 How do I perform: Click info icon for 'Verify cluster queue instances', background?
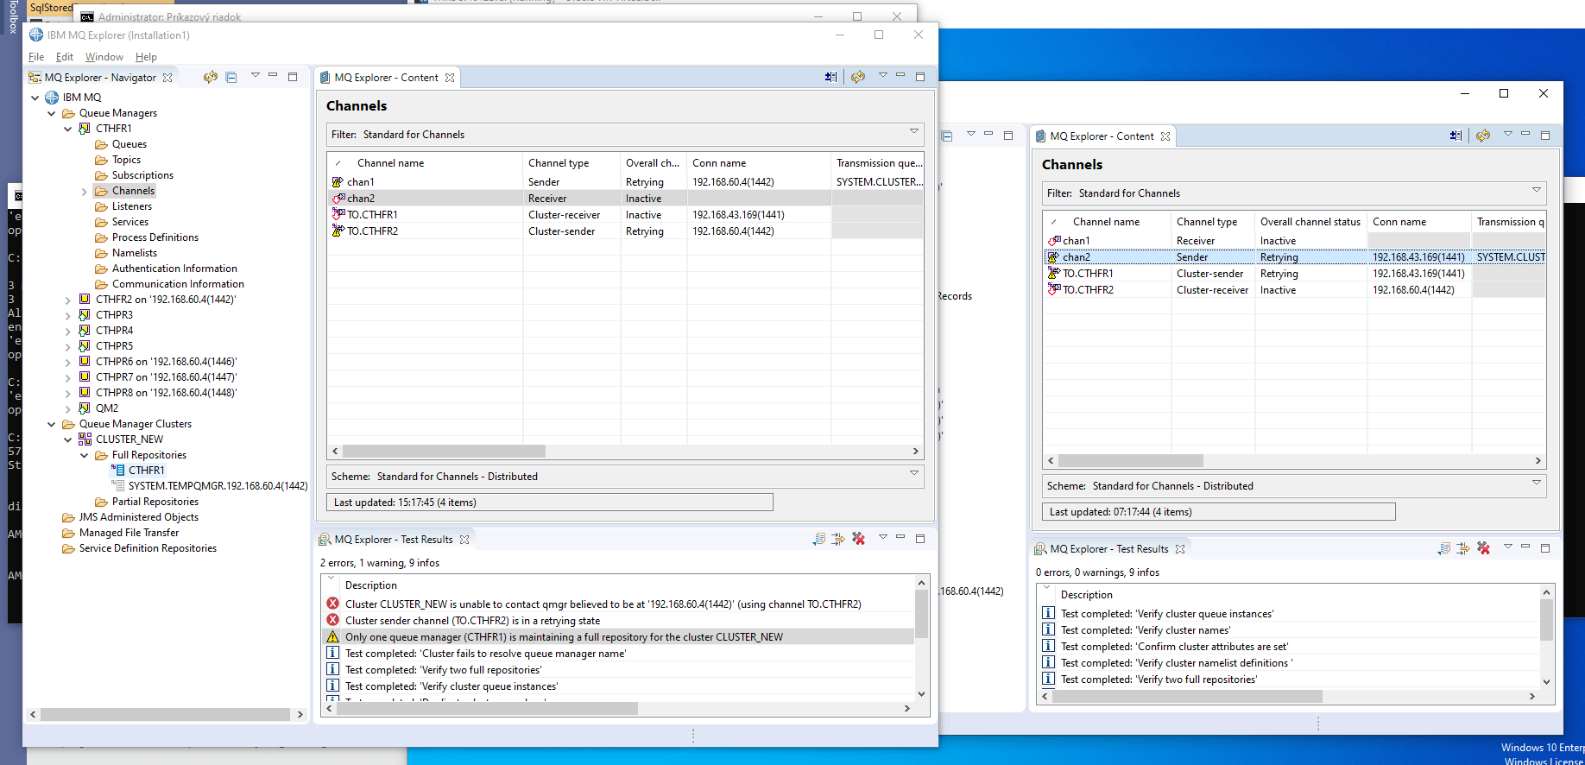click(x=1048, y=613)
